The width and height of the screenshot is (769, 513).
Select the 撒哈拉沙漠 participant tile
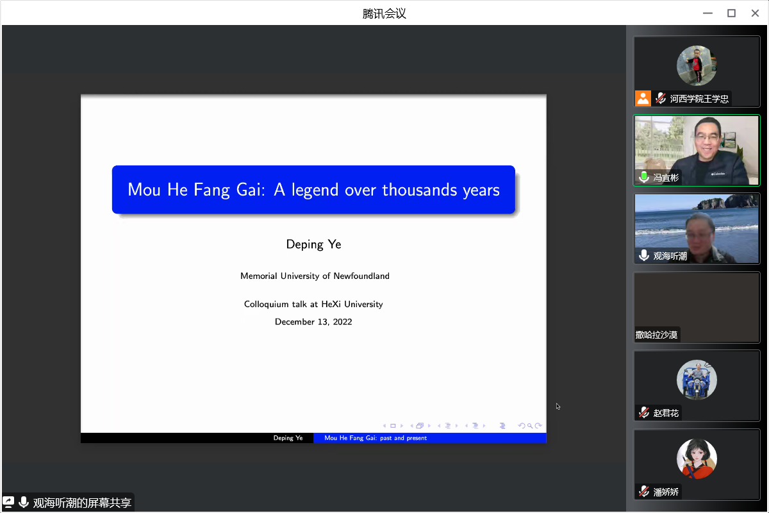(x=697, y=307)
